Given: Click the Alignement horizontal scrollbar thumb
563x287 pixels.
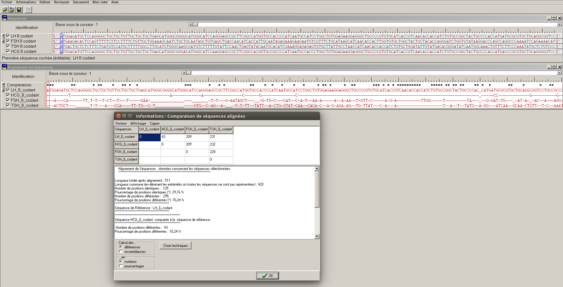Looking at the screenshot, I should point(189,73).
